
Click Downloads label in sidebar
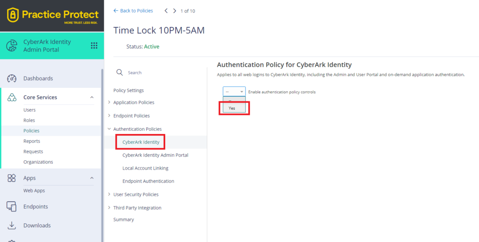(x=37, y=226)
